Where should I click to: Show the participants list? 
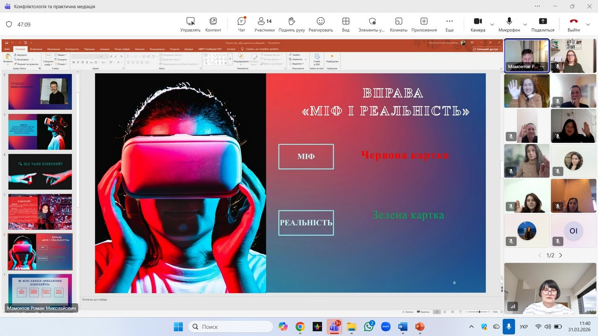pyautogui.click(x=264, y=24)
